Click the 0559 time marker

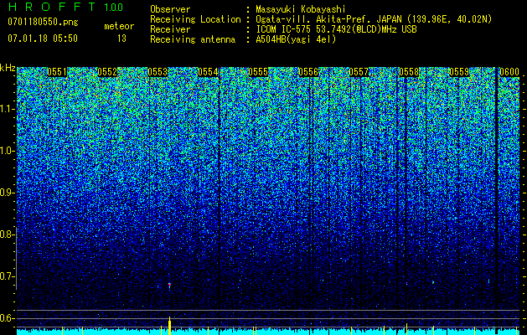pos(459,72)
